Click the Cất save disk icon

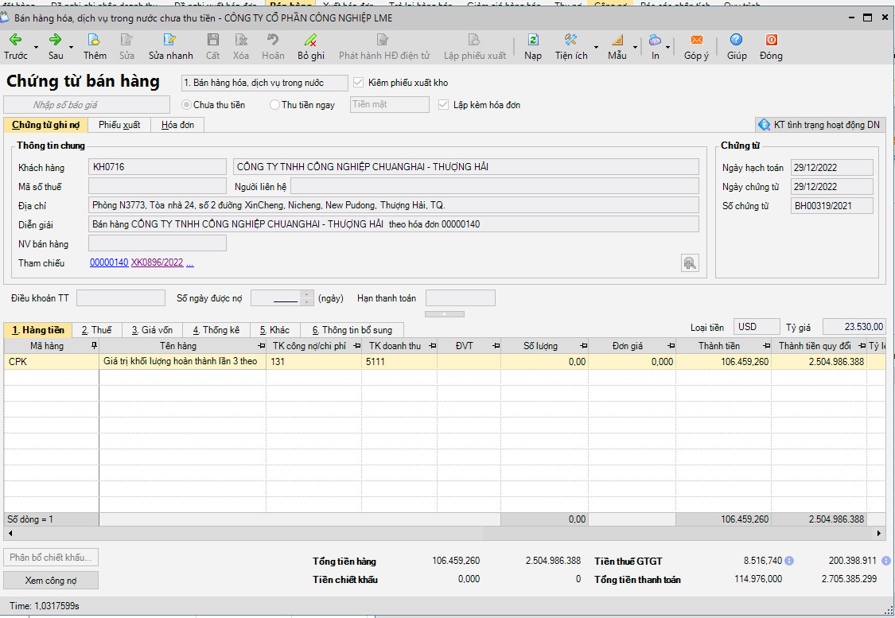point(213,40)
